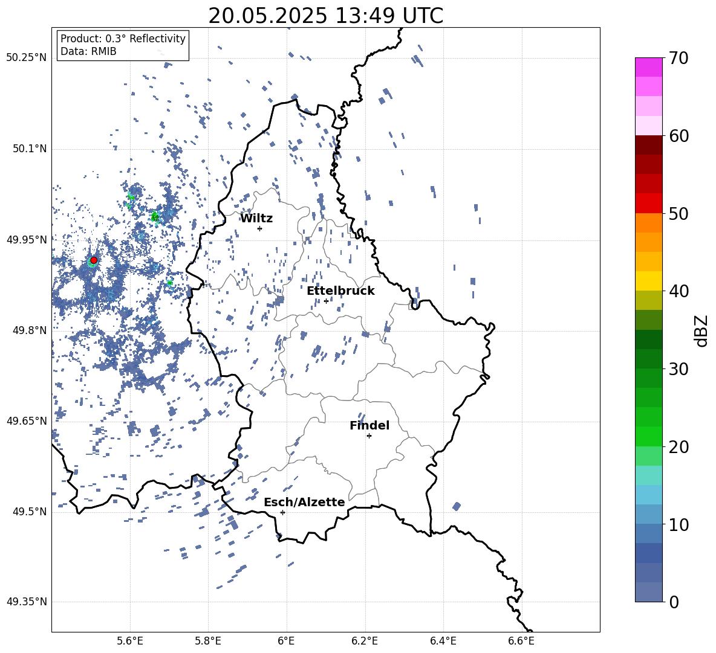The height and width of the screenshot is (653, 716).
Task: Click the orange swatch just below 50 dBZ
Action: 648,222
